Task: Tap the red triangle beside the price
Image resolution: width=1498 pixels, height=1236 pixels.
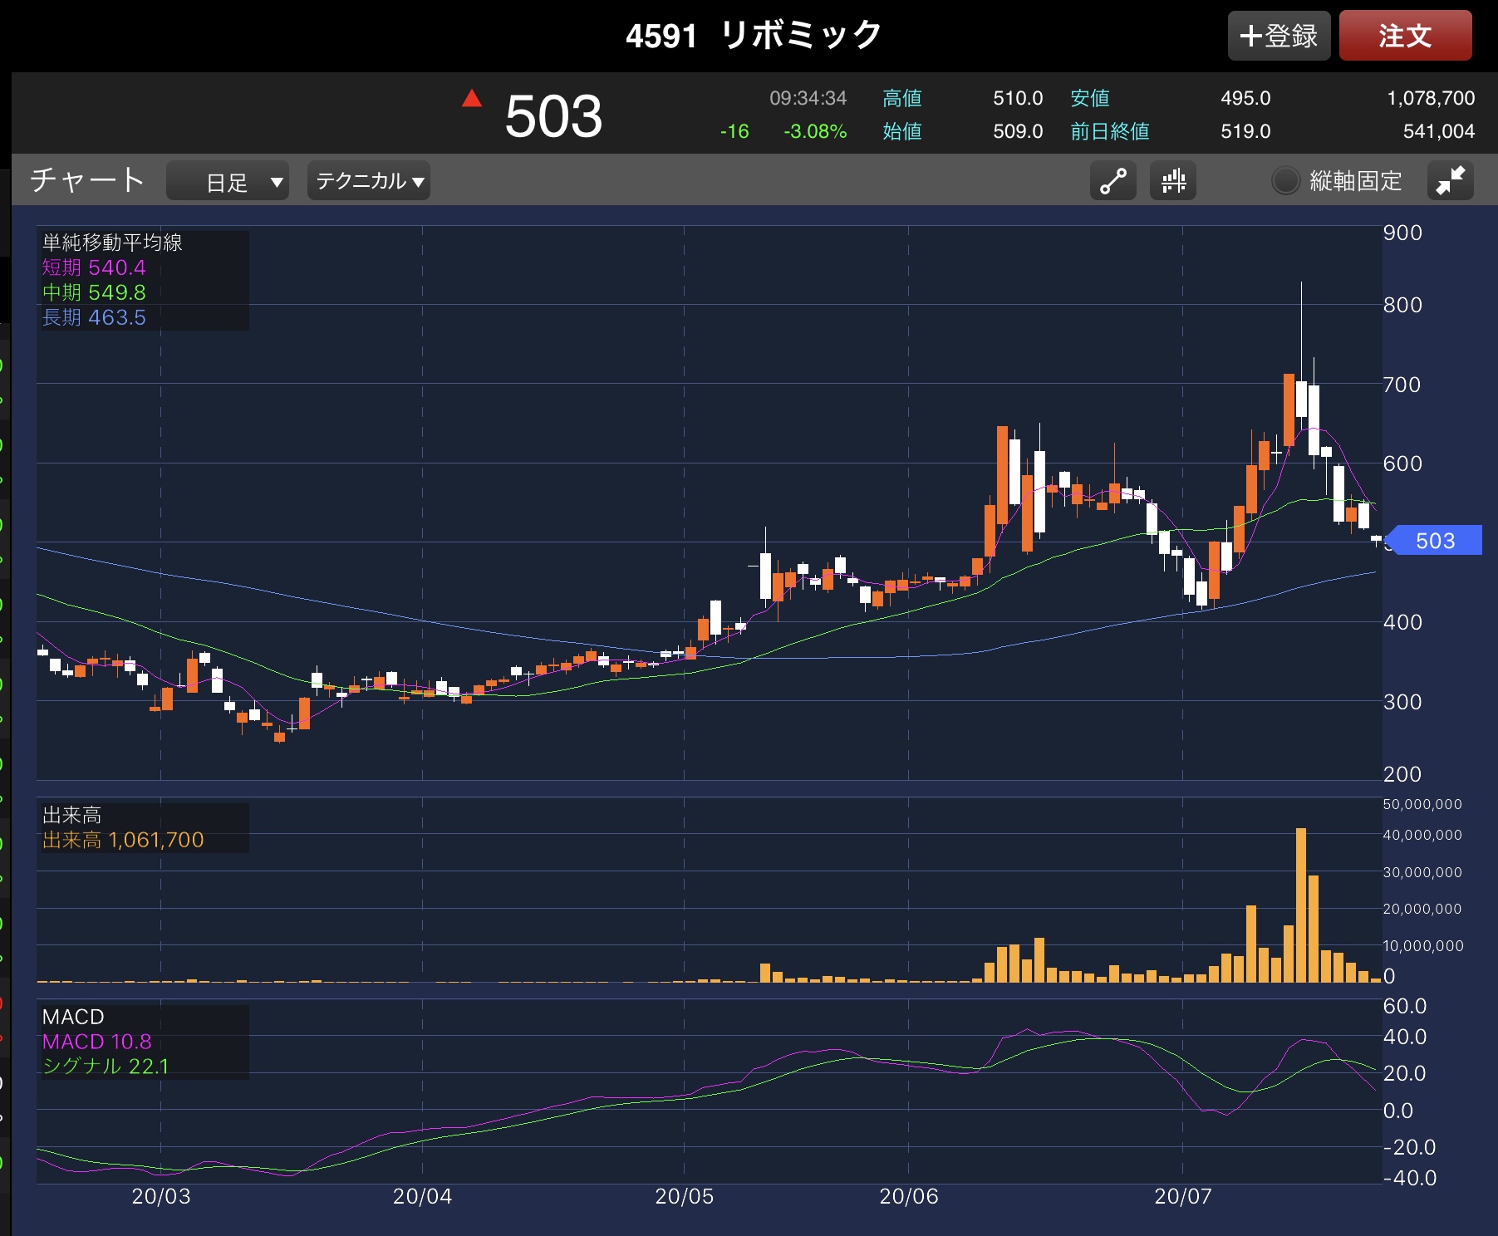Action: pyautogui.click(x=472, y=100)
